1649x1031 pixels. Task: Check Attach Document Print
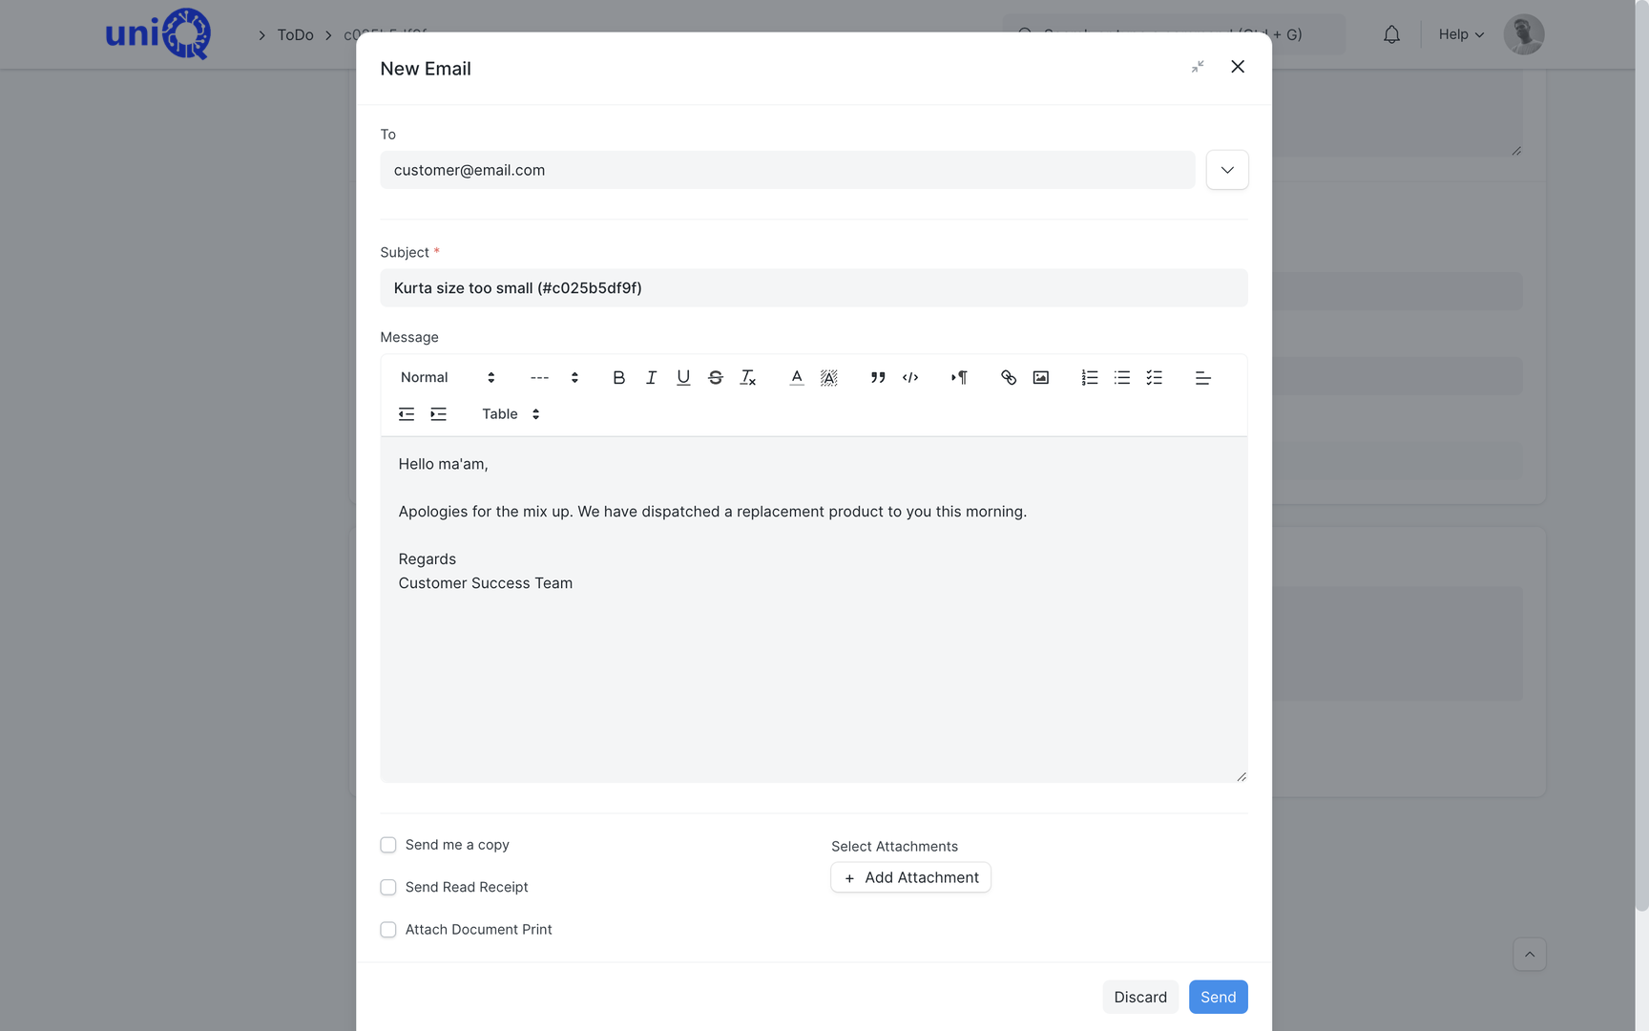tap(388, 930)
